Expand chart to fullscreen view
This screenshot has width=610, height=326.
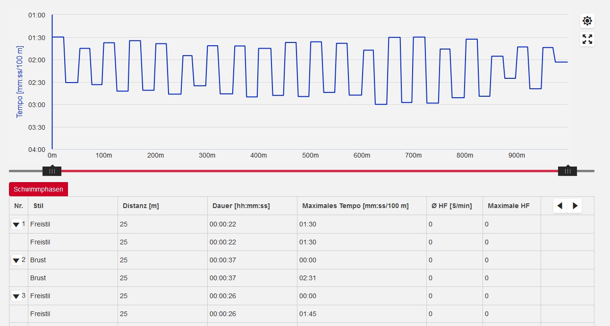(587, 39)
